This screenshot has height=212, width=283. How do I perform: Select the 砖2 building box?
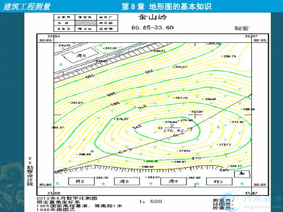coord(80,181)
